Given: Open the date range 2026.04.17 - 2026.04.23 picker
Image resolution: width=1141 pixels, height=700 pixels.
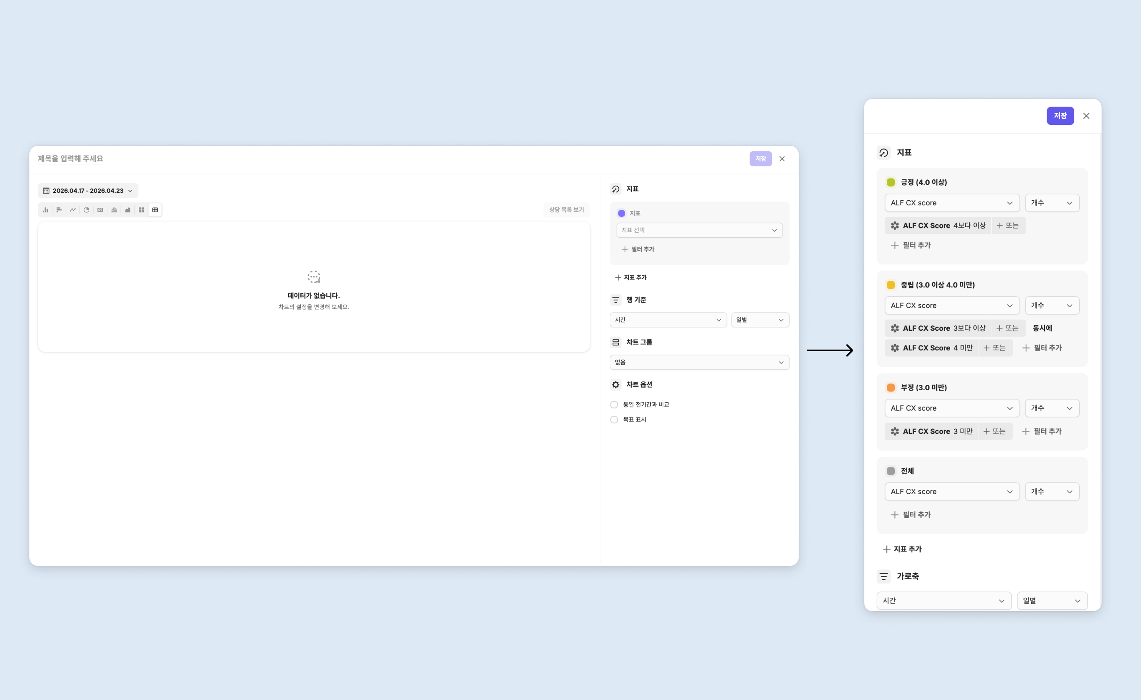Looking at the screenshot, I should point(88,191).
